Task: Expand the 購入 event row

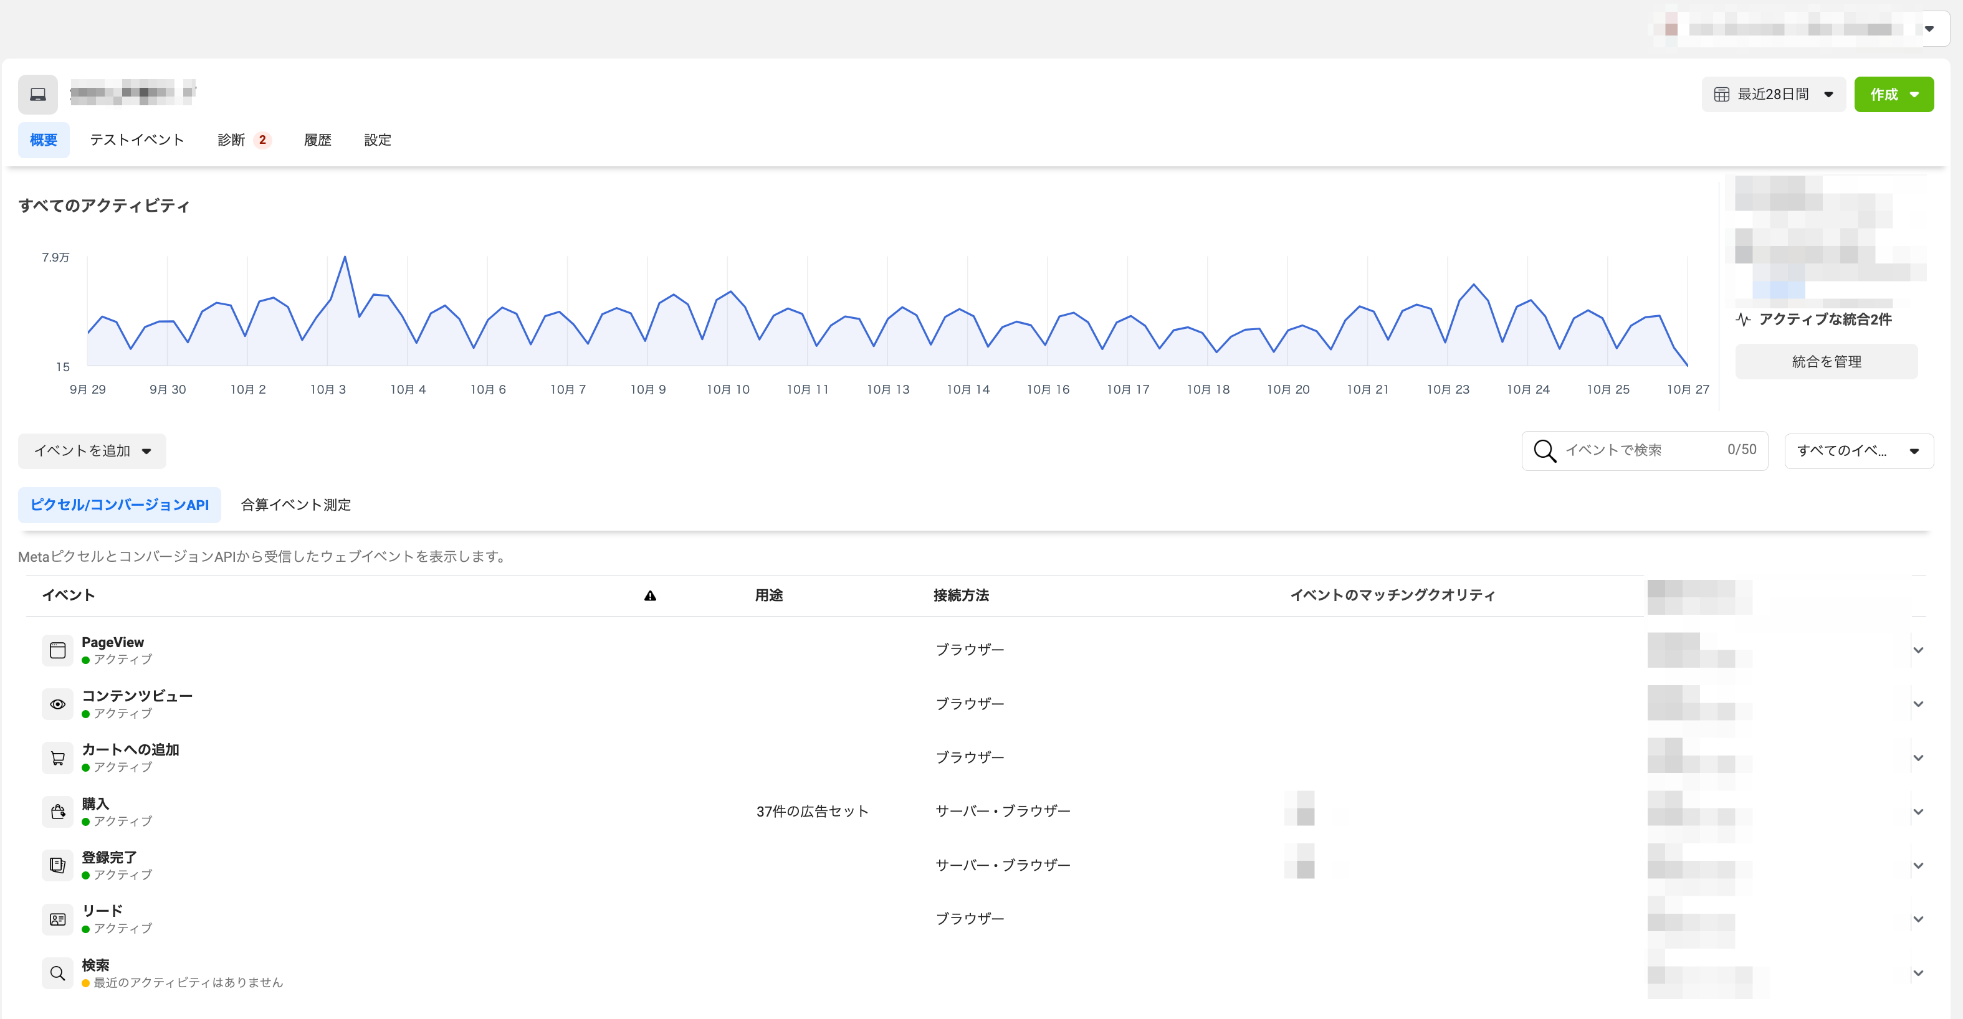Action: pyautogui.click(x=1918, y=812)
